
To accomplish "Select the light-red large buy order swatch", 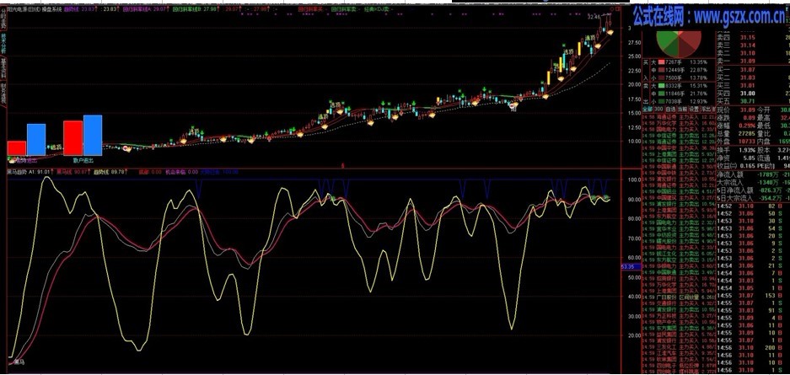I will tap(660, 62).
